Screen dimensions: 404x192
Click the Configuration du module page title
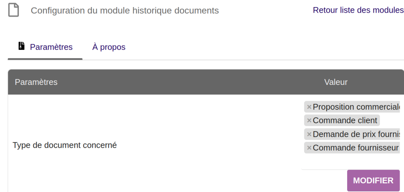[125, 11]
